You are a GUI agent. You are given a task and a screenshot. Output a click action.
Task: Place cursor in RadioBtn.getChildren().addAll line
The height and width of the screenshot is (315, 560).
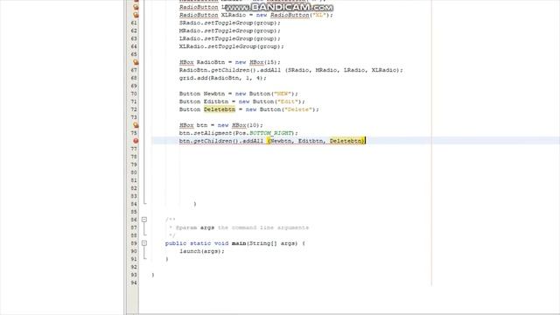291,70
